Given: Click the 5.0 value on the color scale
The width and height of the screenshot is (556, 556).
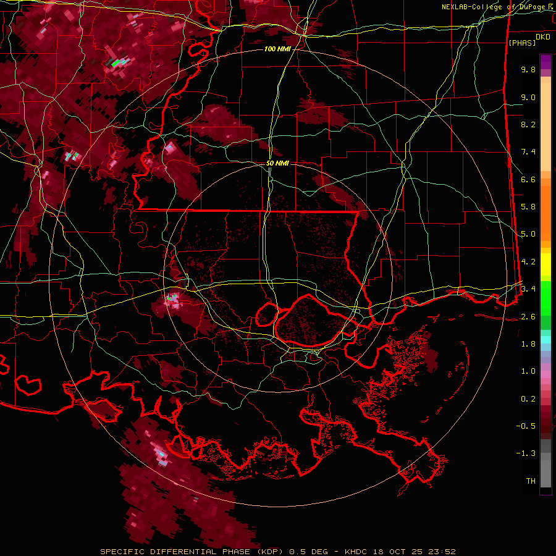Looking at the screenshot, I should tap(528, 234).
